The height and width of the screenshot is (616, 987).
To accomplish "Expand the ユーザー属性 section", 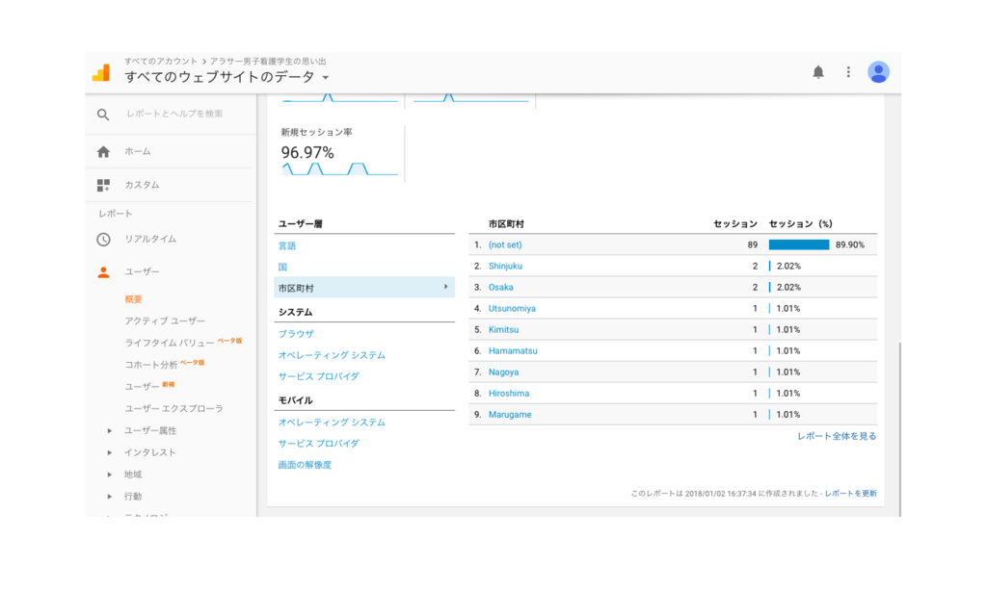I will pos(110,430).
